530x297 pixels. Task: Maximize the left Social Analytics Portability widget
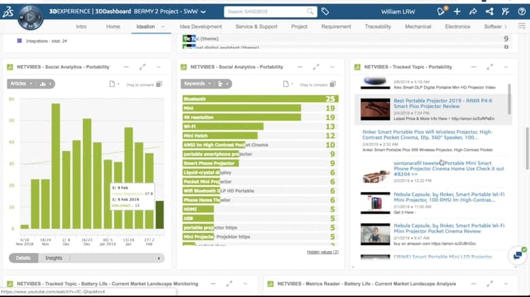click(x=142, y=67)
